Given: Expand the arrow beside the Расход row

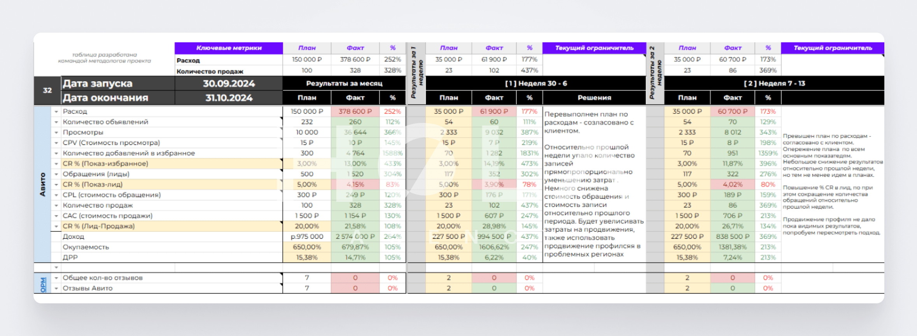Looking at the screenshot, I should point(56,112).
